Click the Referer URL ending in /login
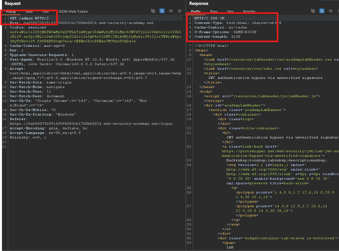Viewport: 339px width, 251px height. pos(91,124)
